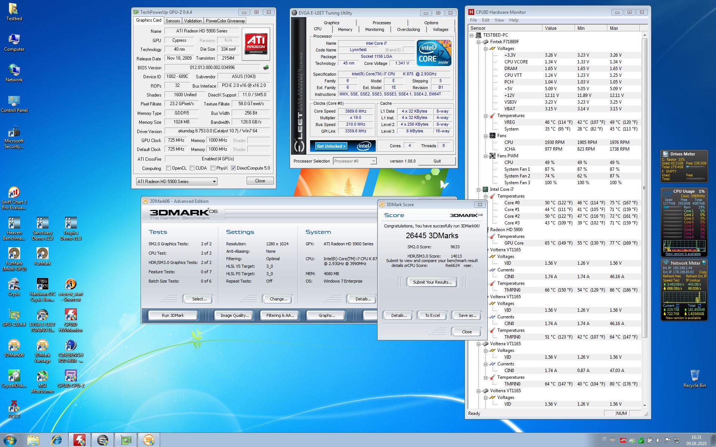
Task: Click Save as in 3DMark Score dialog
Action: (467, 315)
